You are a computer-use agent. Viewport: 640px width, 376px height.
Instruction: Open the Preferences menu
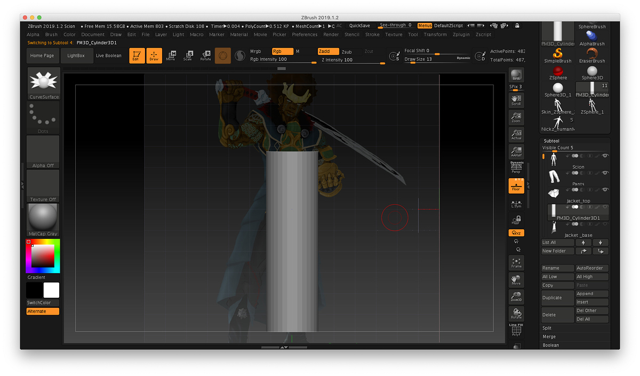pos(305,35)
